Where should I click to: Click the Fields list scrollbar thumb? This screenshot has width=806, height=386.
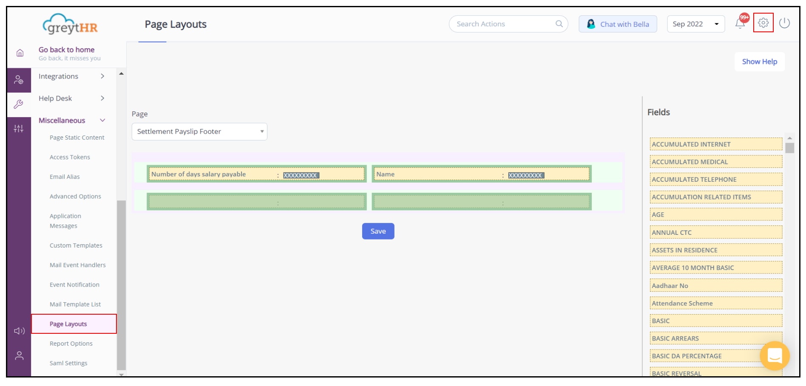click(x=789, y=148)
